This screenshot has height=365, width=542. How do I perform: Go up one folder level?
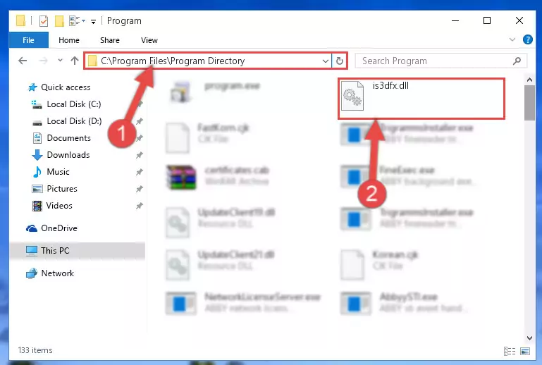coord(74,61)
